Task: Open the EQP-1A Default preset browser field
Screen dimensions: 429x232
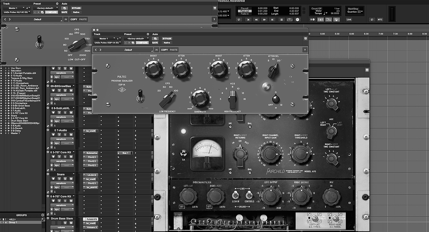Action: (128, 50)
